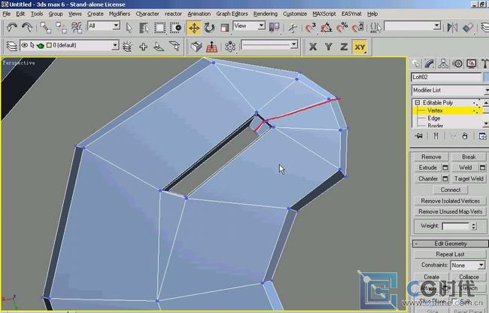Click the Use Pivot Point Center icon
This screenshot has width=489, height=313.
[274, 27]
